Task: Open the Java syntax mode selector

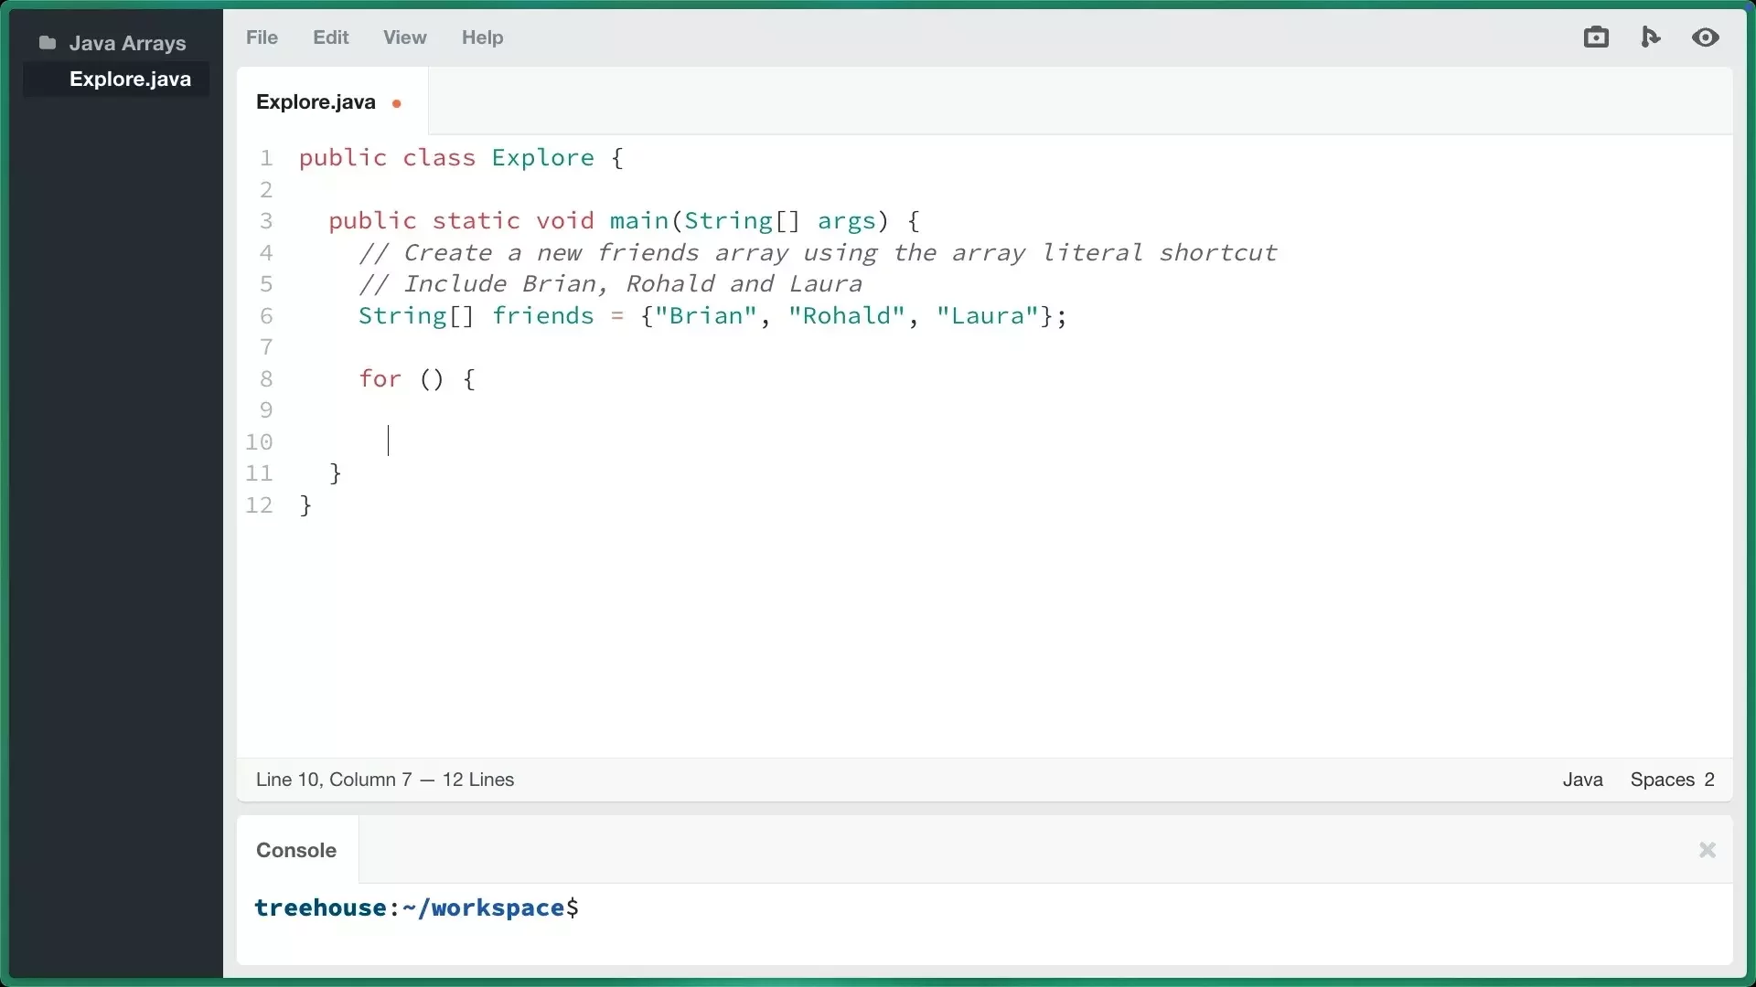Action: click(x=1582, y=780)
